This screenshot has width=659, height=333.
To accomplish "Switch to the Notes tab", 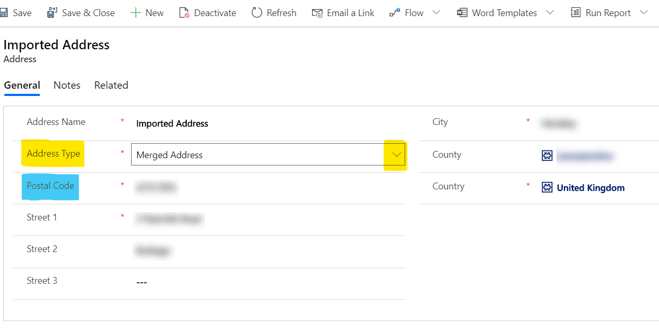I will pyautogui.click(x=67, y=85).
